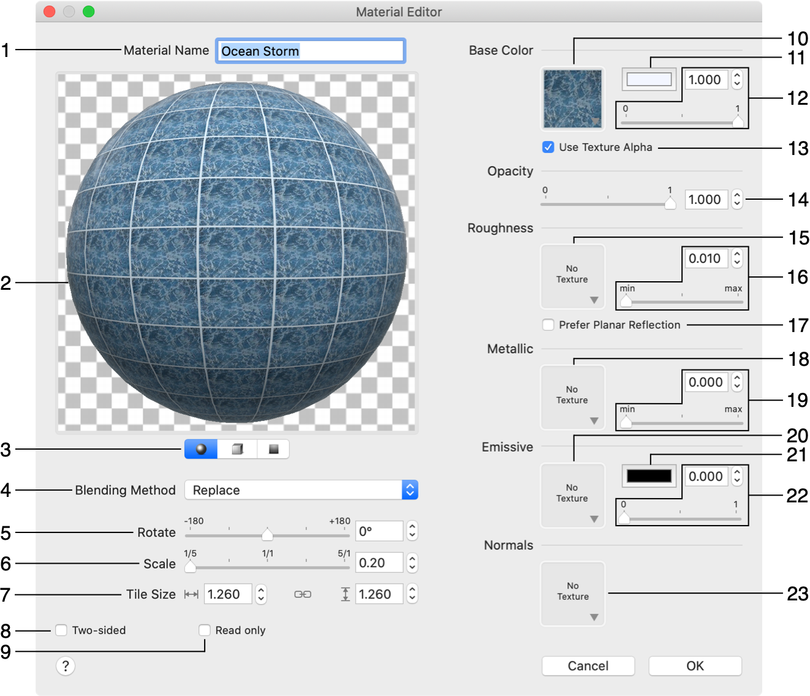Click the Roughness 0.010 value field
The height and width of the screenshot is (696, 810).
(706, 259)
